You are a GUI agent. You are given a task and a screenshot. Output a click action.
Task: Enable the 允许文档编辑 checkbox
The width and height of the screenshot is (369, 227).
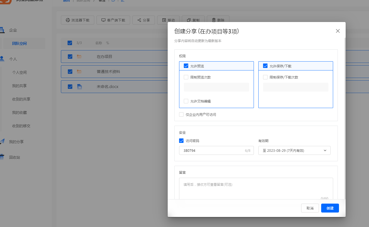point(186,101)
